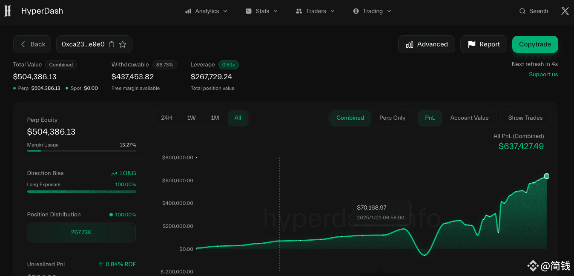Image resolution: width=574 pixels, height=276 pixels.
Task: Click the HyperDash brand name
Action: (42, 11)
